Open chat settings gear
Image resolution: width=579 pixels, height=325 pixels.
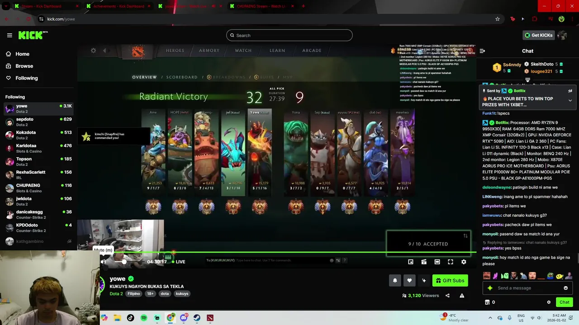[549, 302]
